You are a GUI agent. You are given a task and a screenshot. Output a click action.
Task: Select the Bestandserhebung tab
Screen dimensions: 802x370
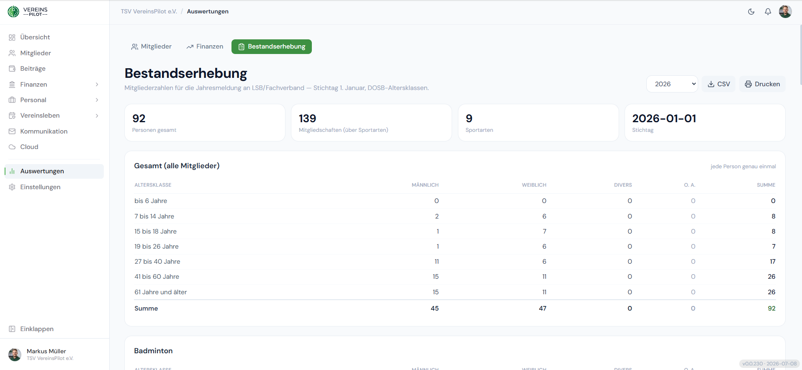(x=272, y=46)
